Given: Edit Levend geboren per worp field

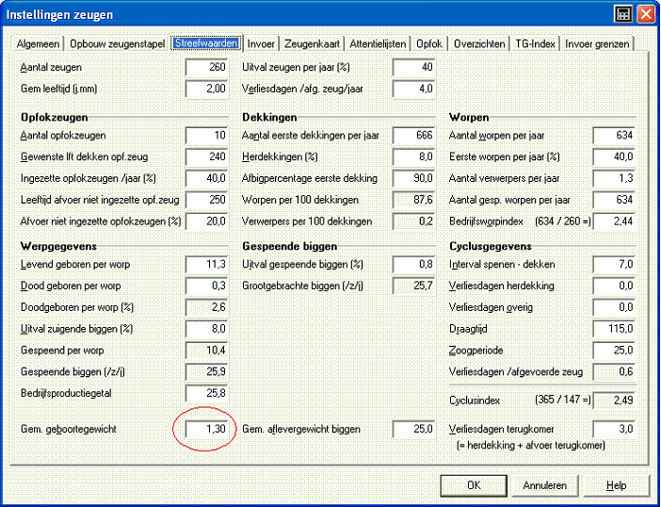Looking at the screenshot, I should [207, 265].
